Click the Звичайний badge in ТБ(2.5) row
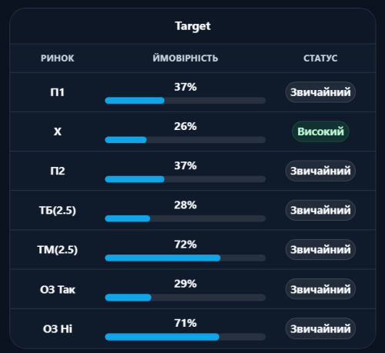385x353 pixels. (x=320, y=210)
